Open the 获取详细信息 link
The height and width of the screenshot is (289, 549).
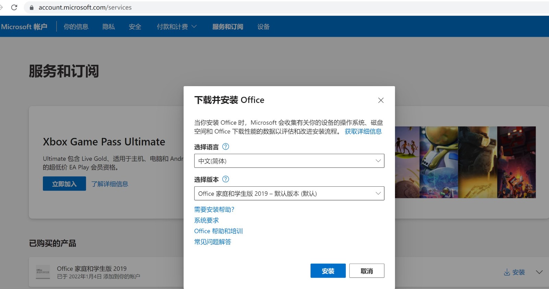(x=363, y=131)
